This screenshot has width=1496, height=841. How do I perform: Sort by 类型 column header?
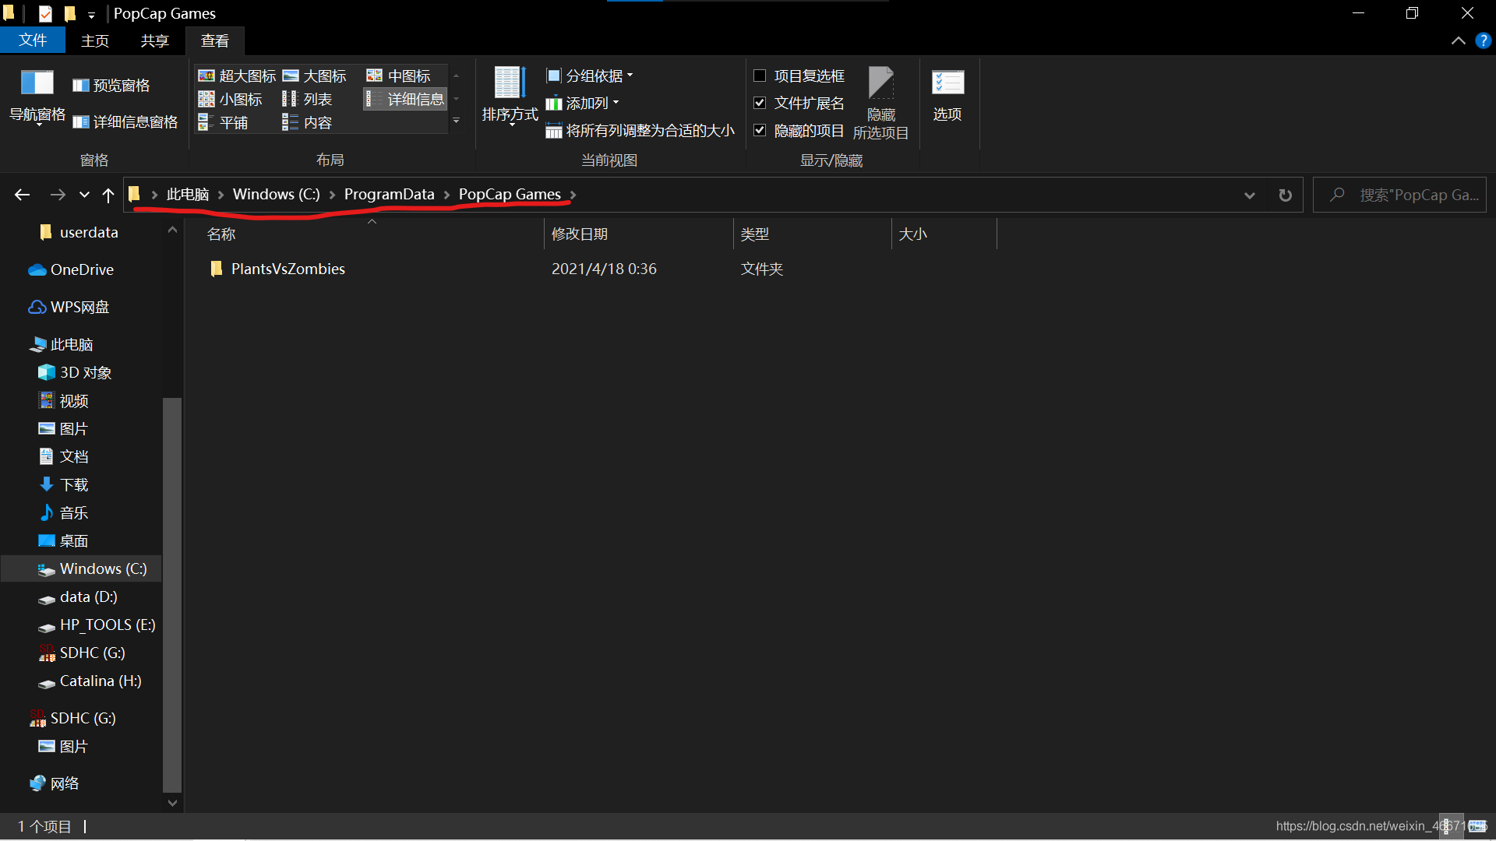(813, 234)
